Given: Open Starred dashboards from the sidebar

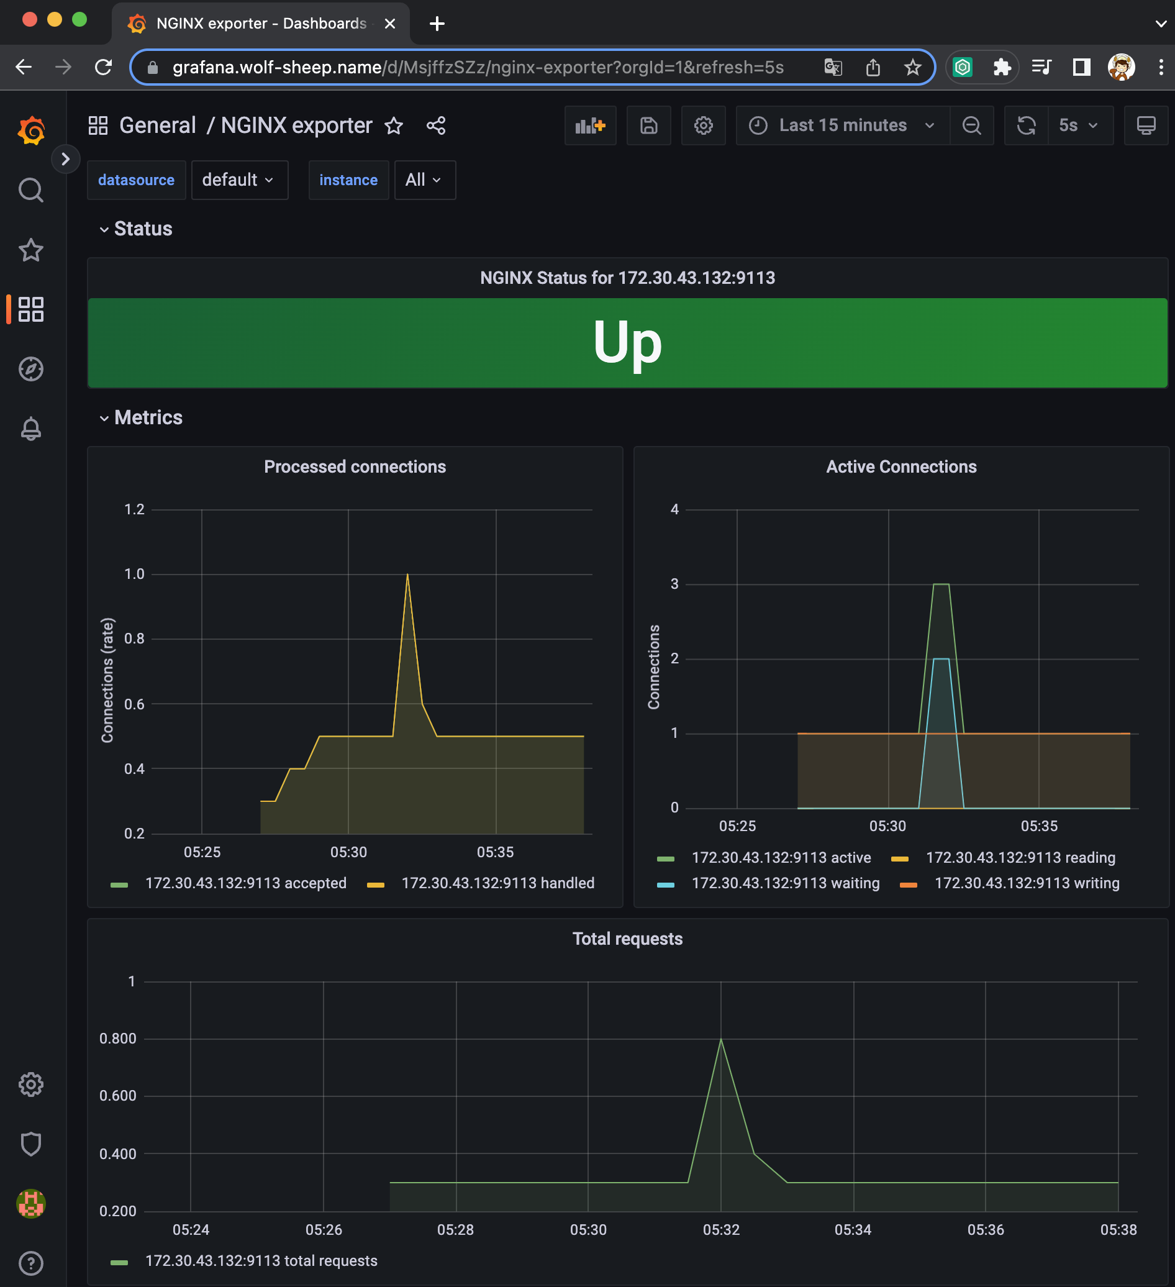Looking at the screenshot, I should (30, 250).
